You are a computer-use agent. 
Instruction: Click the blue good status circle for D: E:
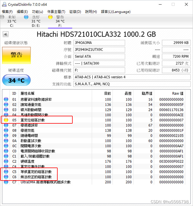click(x=26, y=17)
